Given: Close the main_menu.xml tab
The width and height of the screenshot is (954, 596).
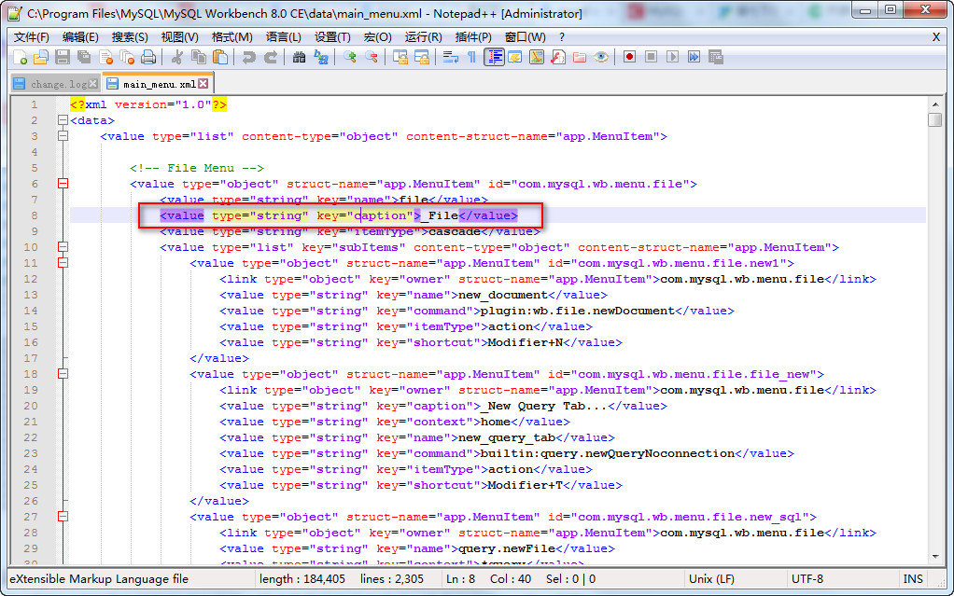Looking at the screenshot, I should [x=203, y=84].
